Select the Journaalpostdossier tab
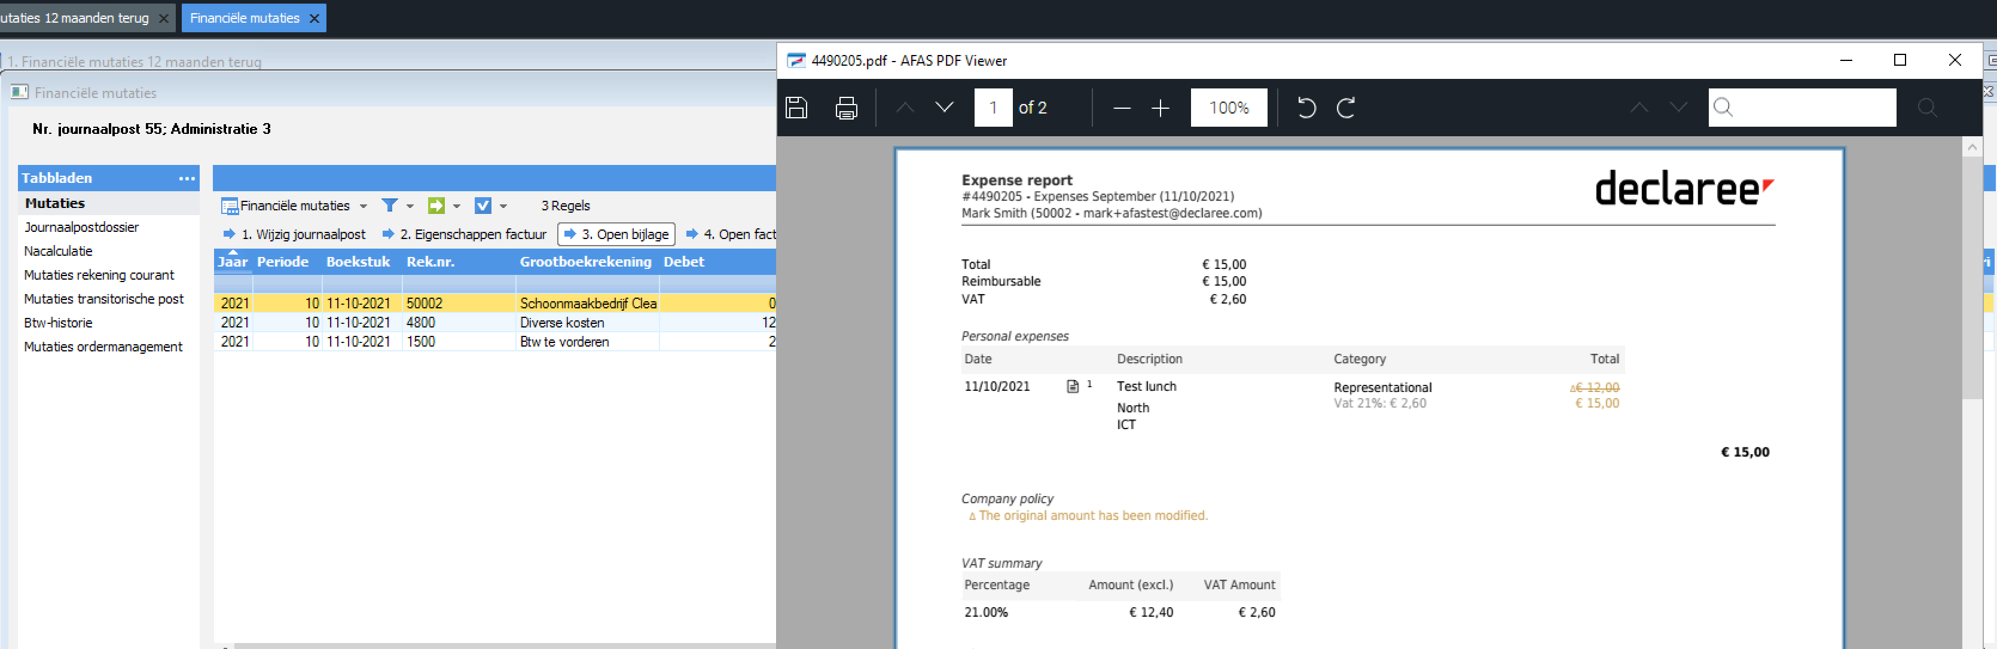Image resolution: width=1997 pixels, height=649 pixels. [x=81, y=227]
